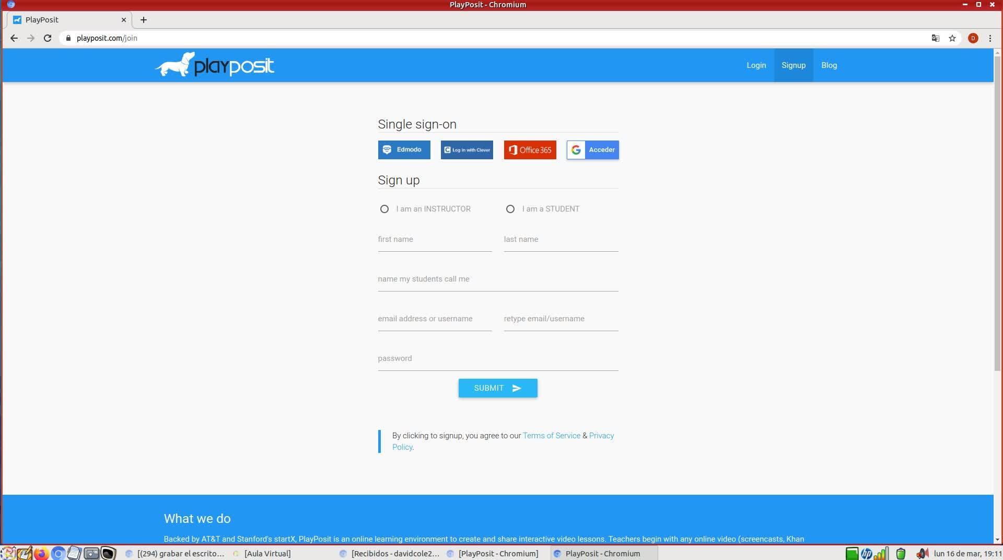Switch to the Recibidos mail taskbar window

(390, 554)
